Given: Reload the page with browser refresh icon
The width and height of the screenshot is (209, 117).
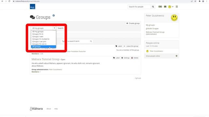Looking at the screenshot, I should pyautogui.click(x=9, y=1).
